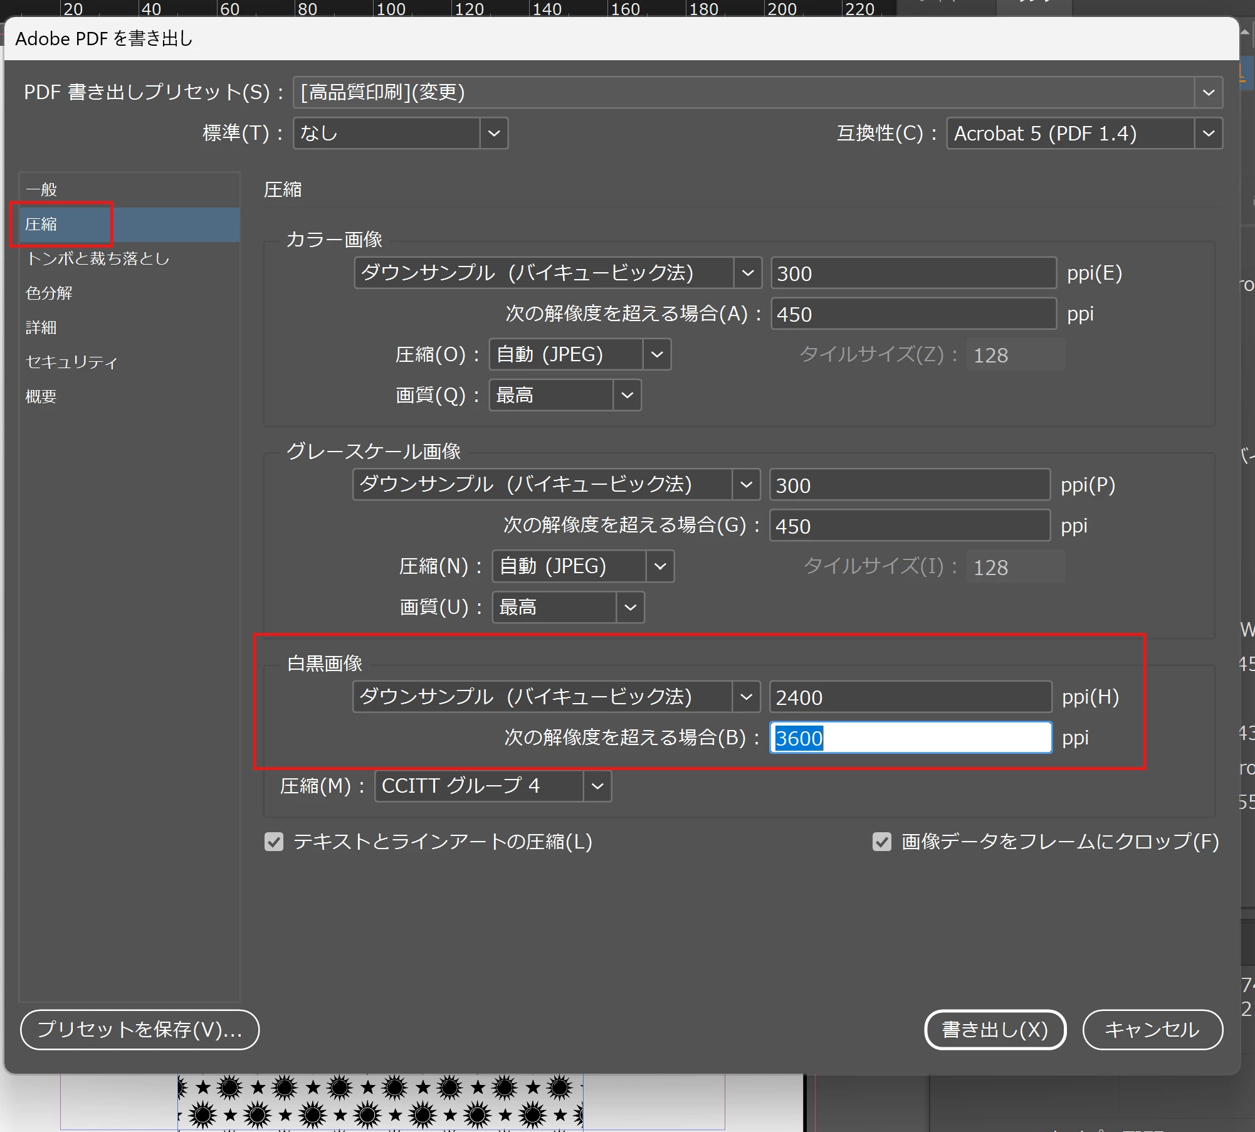The width and height of the screenshot is (1255, 1132).
Task: Open the 互換性 Acrobat 5 dropdown
Action: click(1084, 134)
